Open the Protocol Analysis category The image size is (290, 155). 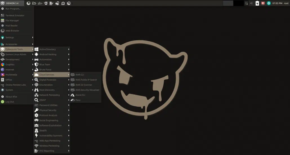[52, 115]
